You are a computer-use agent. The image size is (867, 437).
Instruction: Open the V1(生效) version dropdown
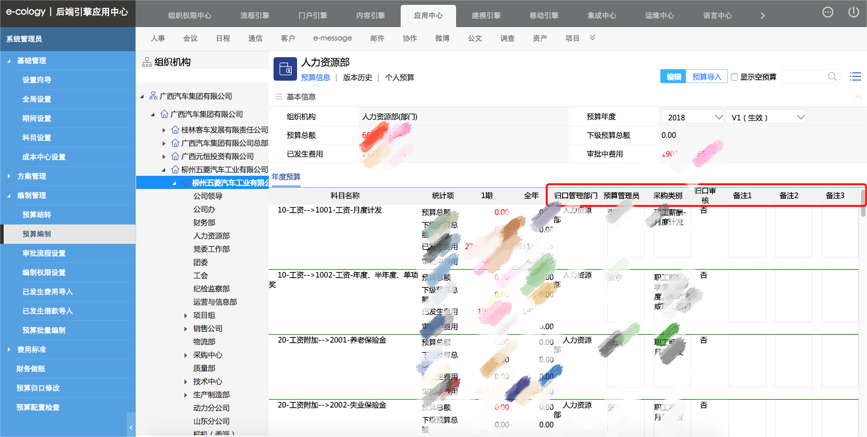click(x=766, y=117)
